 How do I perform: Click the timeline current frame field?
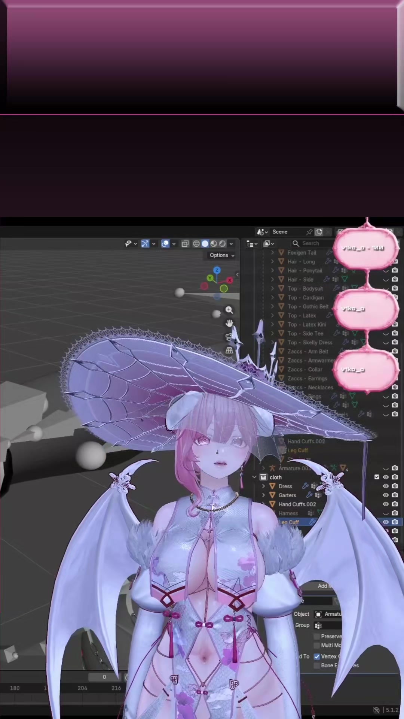[x=104, y=677]
